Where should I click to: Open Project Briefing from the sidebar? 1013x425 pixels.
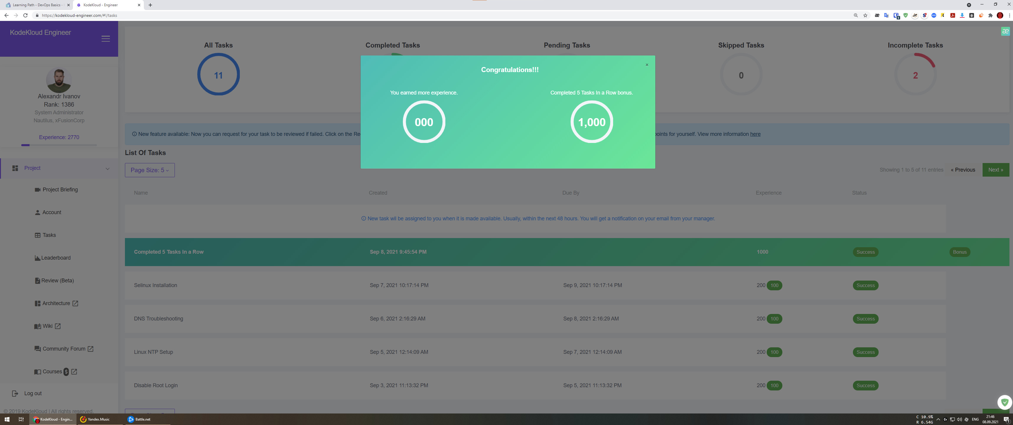[60, 190]
